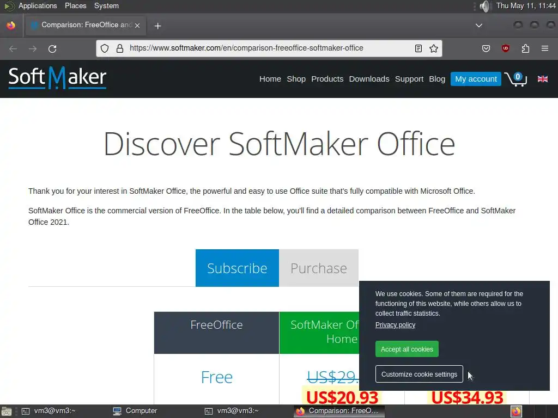Open Blog in site navigation
This screenshot has height=418, width=558.
437,79
